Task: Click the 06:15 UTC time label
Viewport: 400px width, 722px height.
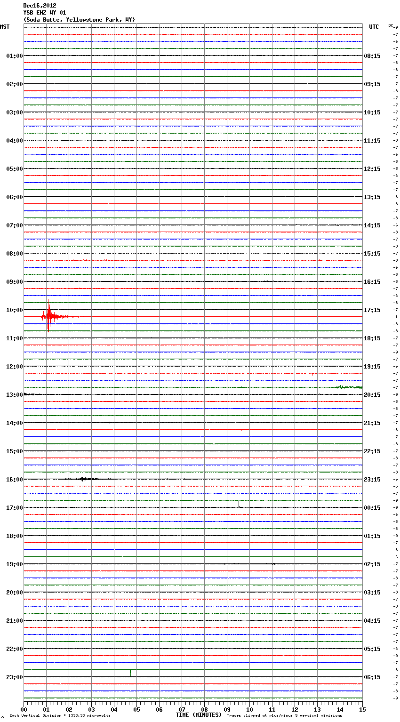Action: [372, 677]
